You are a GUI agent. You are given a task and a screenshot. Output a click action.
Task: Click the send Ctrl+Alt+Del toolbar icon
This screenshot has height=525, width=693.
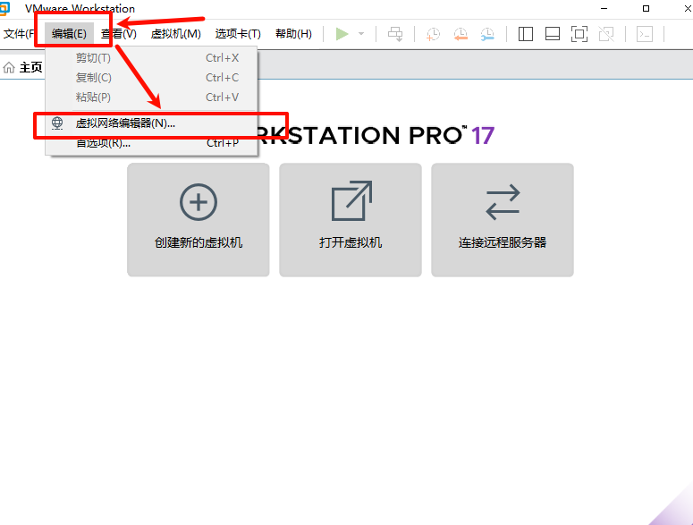395,34
